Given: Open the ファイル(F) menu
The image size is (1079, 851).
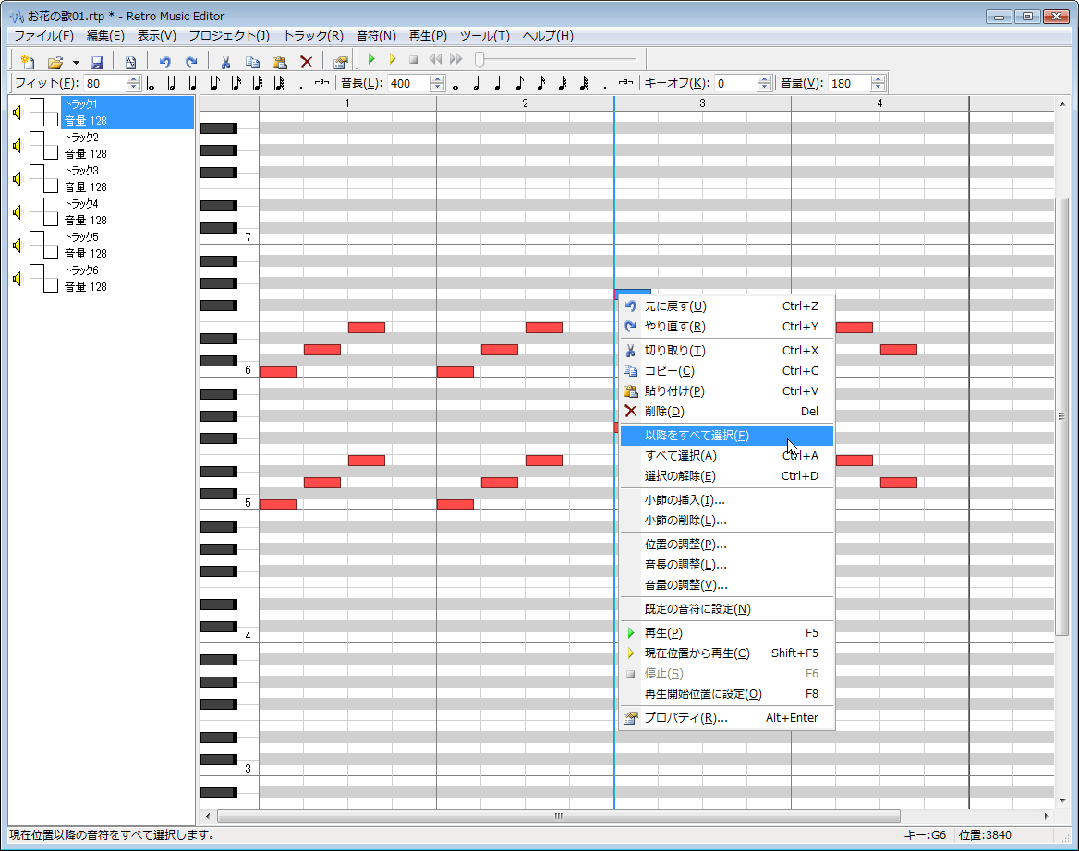Looking at the screenshot, I should [x=44, y=36].
